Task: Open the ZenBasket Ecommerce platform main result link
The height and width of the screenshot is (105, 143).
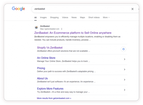Action: (73, 33)
